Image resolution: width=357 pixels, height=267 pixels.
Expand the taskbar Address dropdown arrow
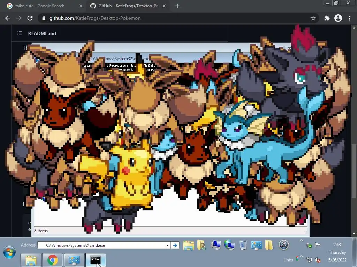click(x=167, y=245)
